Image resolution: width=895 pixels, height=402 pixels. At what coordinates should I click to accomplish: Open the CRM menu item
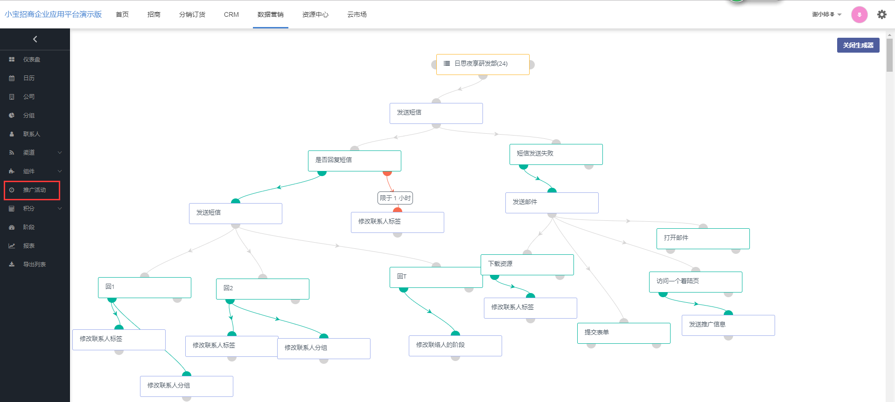tap(231, 14)
